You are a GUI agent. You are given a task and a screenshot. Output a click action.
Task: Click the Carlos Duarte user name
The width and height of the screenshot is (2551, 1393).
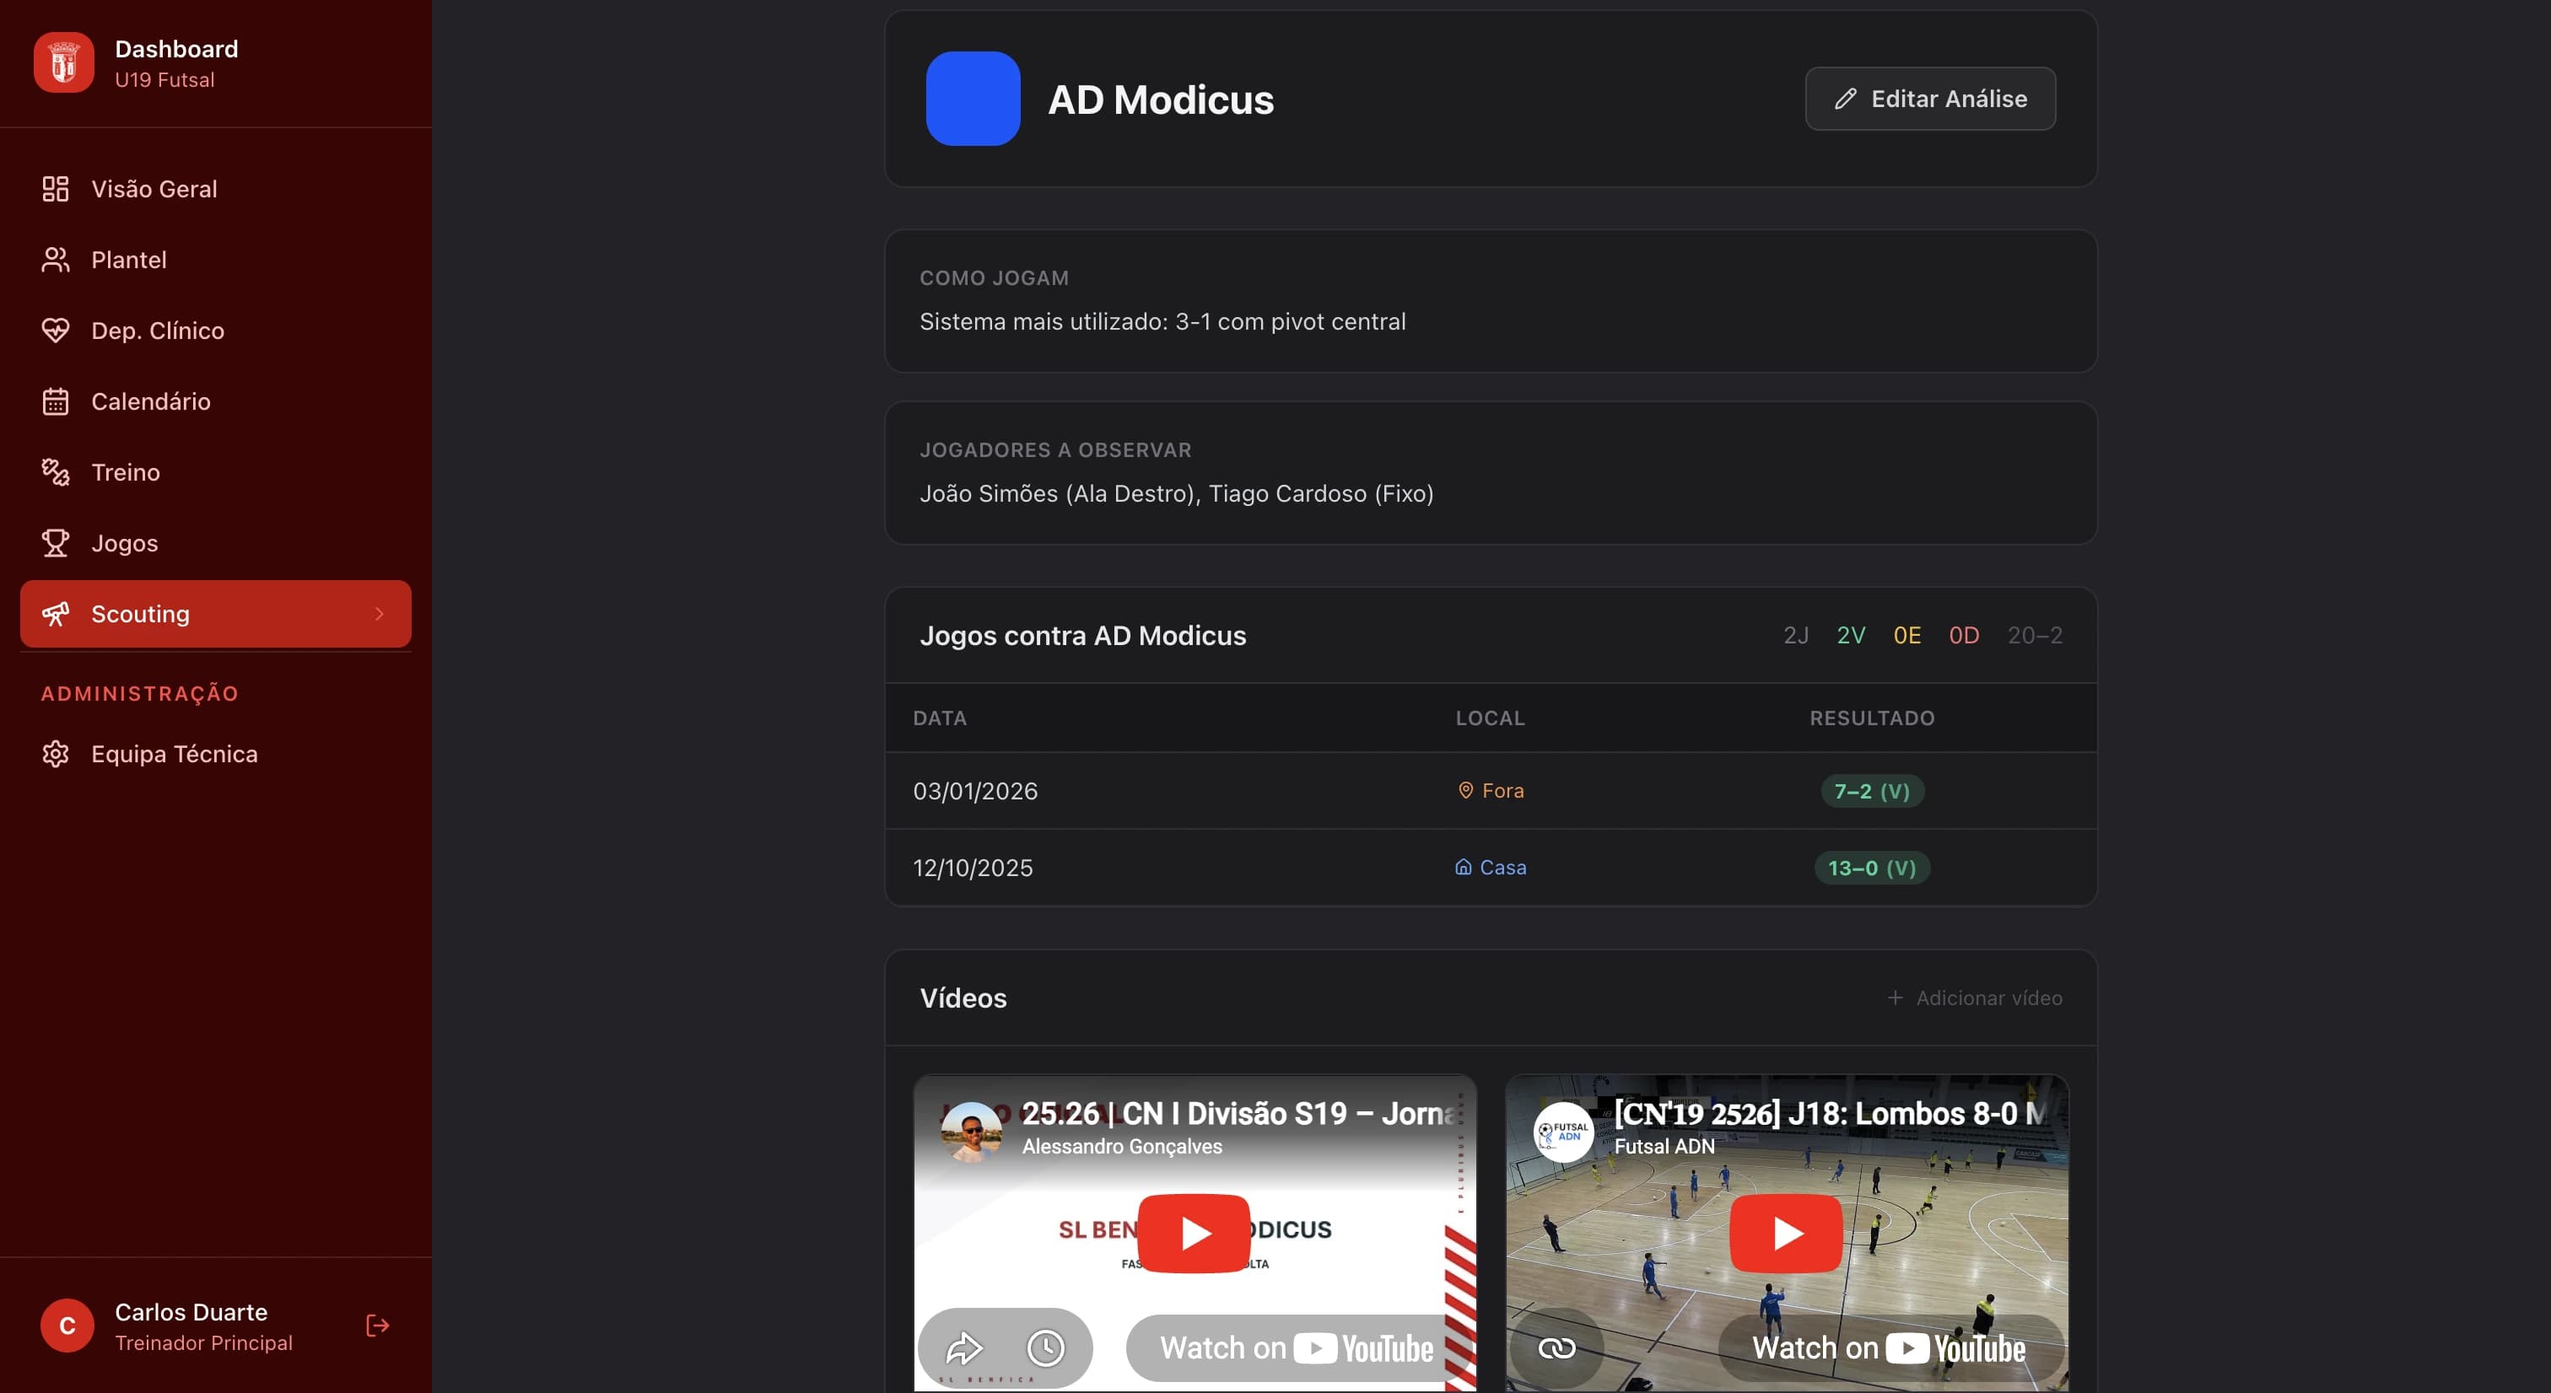[191, 1311]
